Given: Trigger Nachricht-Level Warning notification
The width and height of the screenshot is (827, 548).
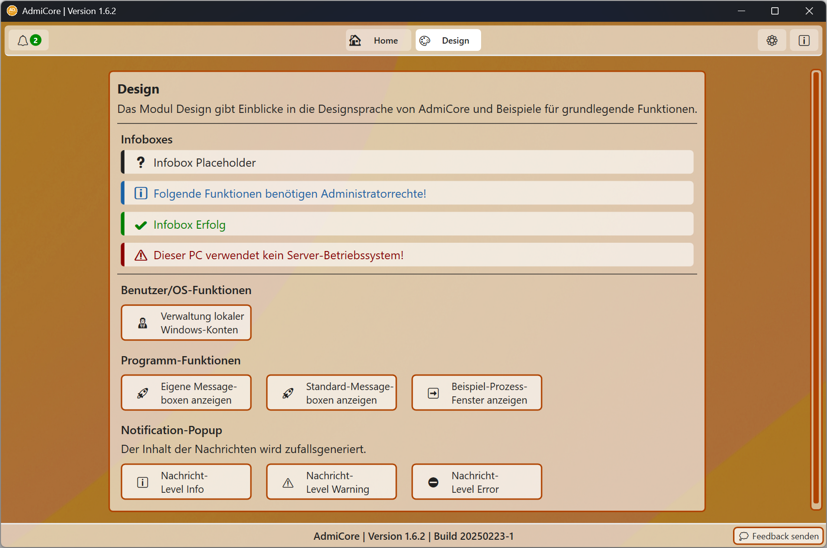Looking at the screenshot, I should (331, 482).
